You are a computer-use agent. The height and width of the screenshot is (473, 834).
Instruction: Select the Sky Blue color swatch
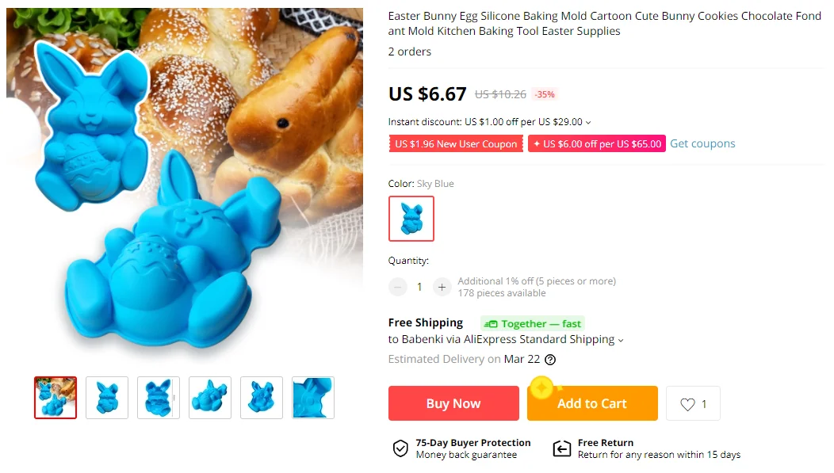[x=411, y=219]
